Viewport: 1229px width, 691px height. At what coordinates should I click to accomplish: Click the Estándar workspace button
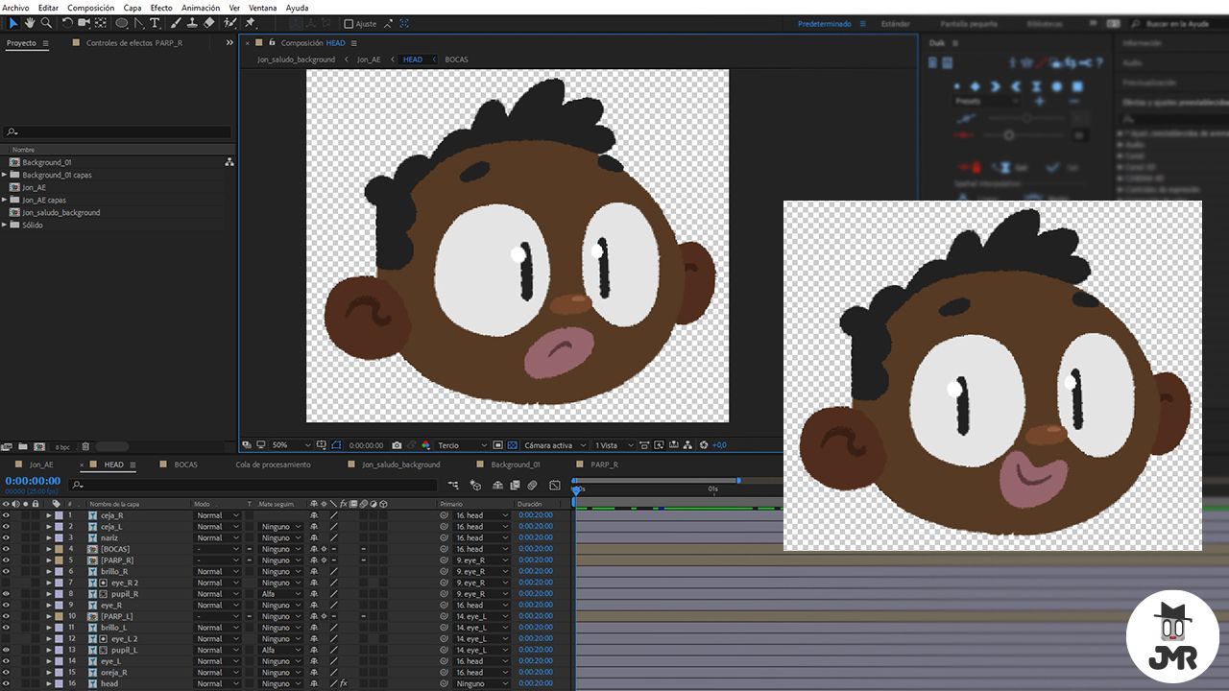[x=895, y=23]
